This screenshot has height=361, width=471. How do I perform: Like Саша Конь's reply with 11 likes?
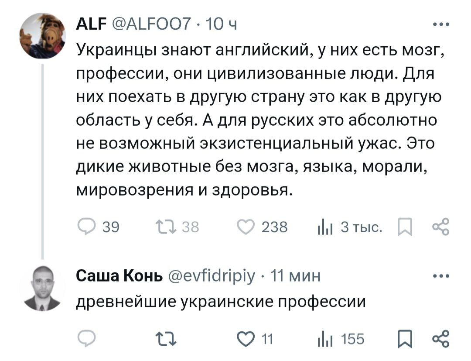click(x=244, y=338)
